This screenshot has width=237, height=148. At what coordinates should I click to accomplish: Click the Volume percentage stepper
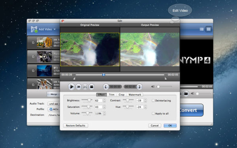pos(104,113)
